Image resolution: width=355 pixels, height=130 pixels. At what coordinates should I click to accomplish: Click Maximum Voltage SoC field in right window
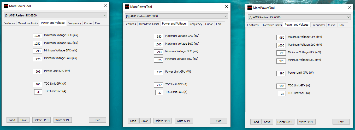281,45
